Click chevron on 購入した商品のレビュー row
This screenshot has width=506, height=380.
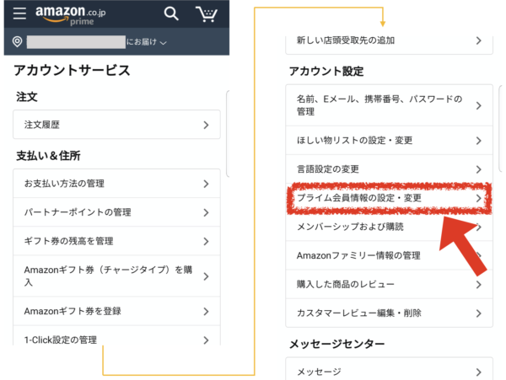pyautogui.click(x=478, y=285)
